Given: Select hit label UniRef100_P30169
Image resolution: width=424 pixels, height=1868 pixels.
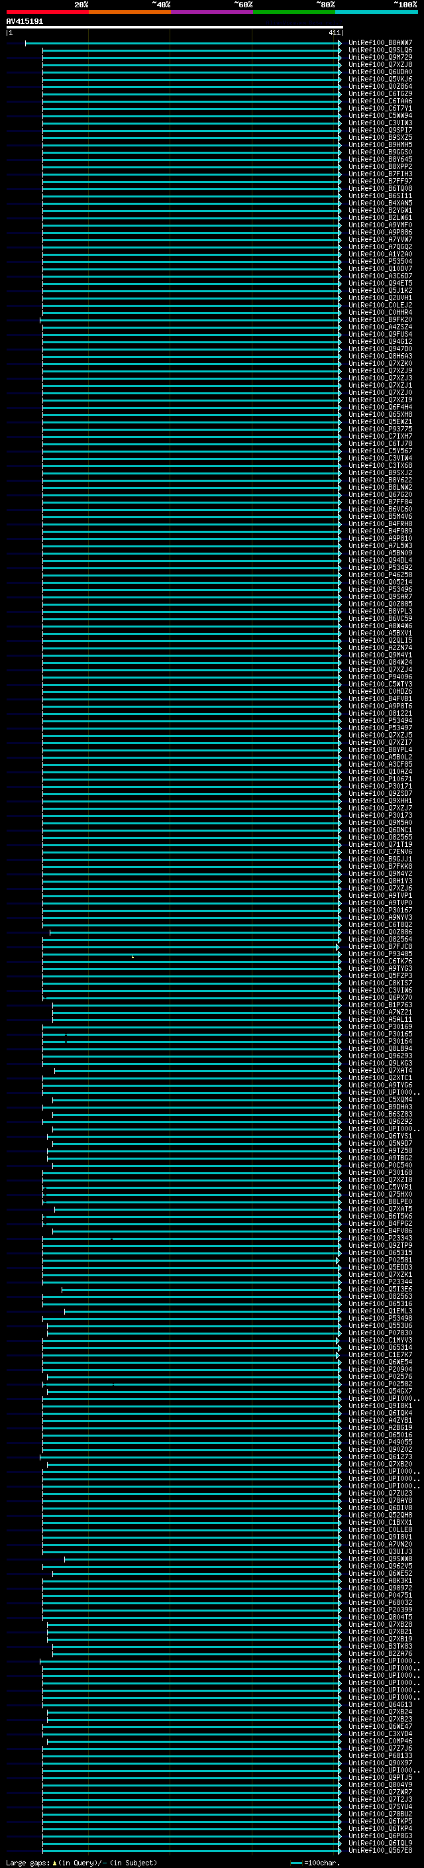Looking at the screenshot, I should 380,1027.
